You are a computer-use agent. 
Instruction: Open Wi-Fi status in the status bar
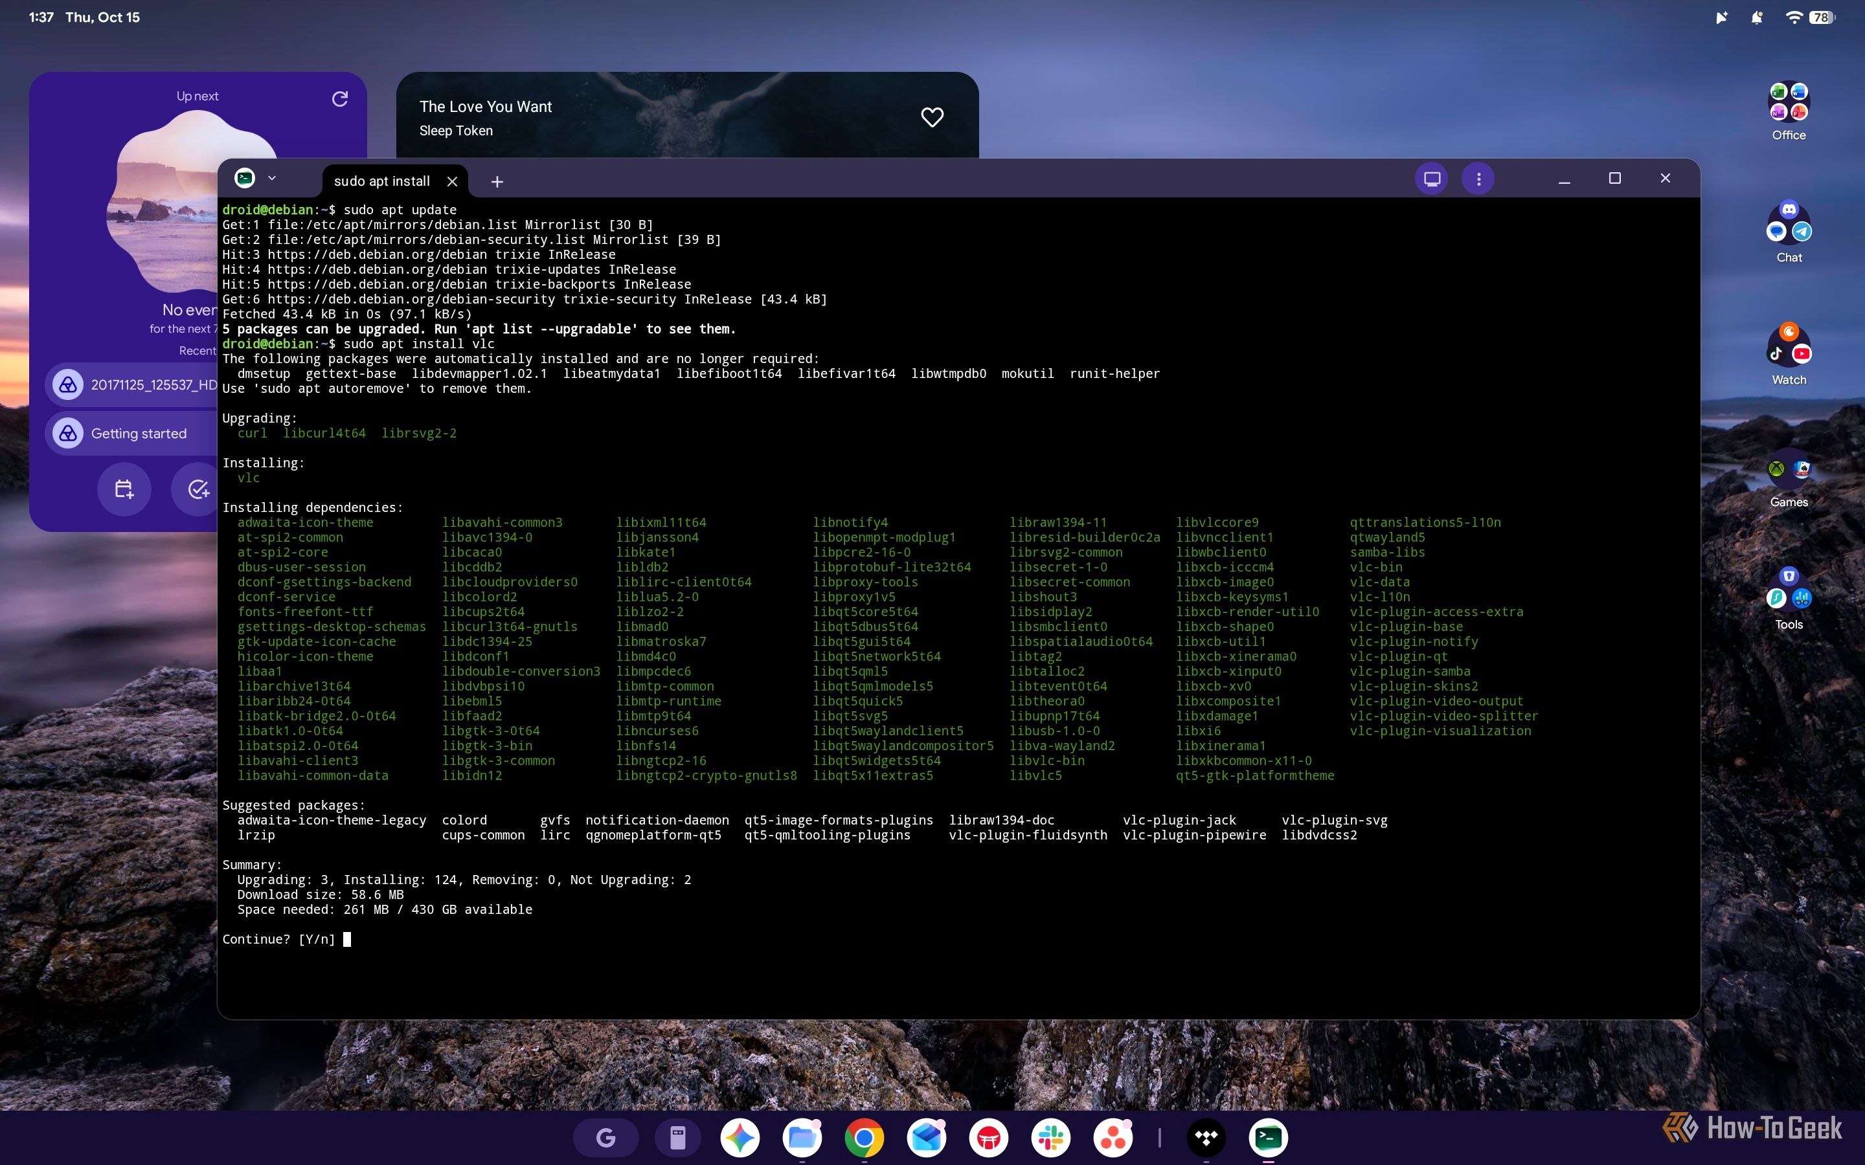pos(1793,17)
